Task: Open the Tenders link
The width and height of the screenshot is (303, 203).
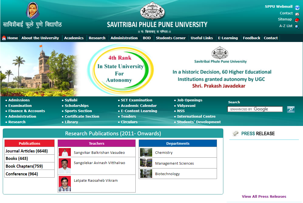Action: click(x=128, y=116)
